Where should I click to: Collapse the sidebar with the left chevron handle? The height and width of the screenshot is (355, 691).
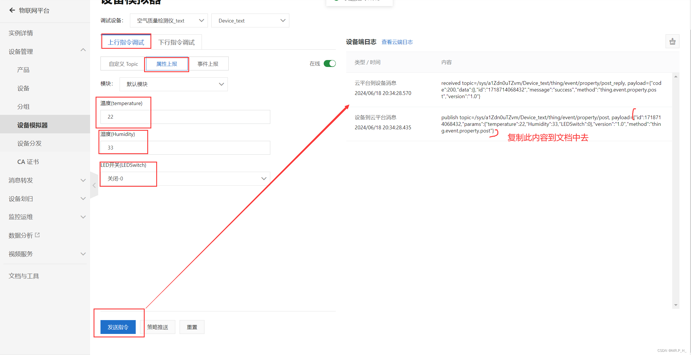tap(94, 185)
